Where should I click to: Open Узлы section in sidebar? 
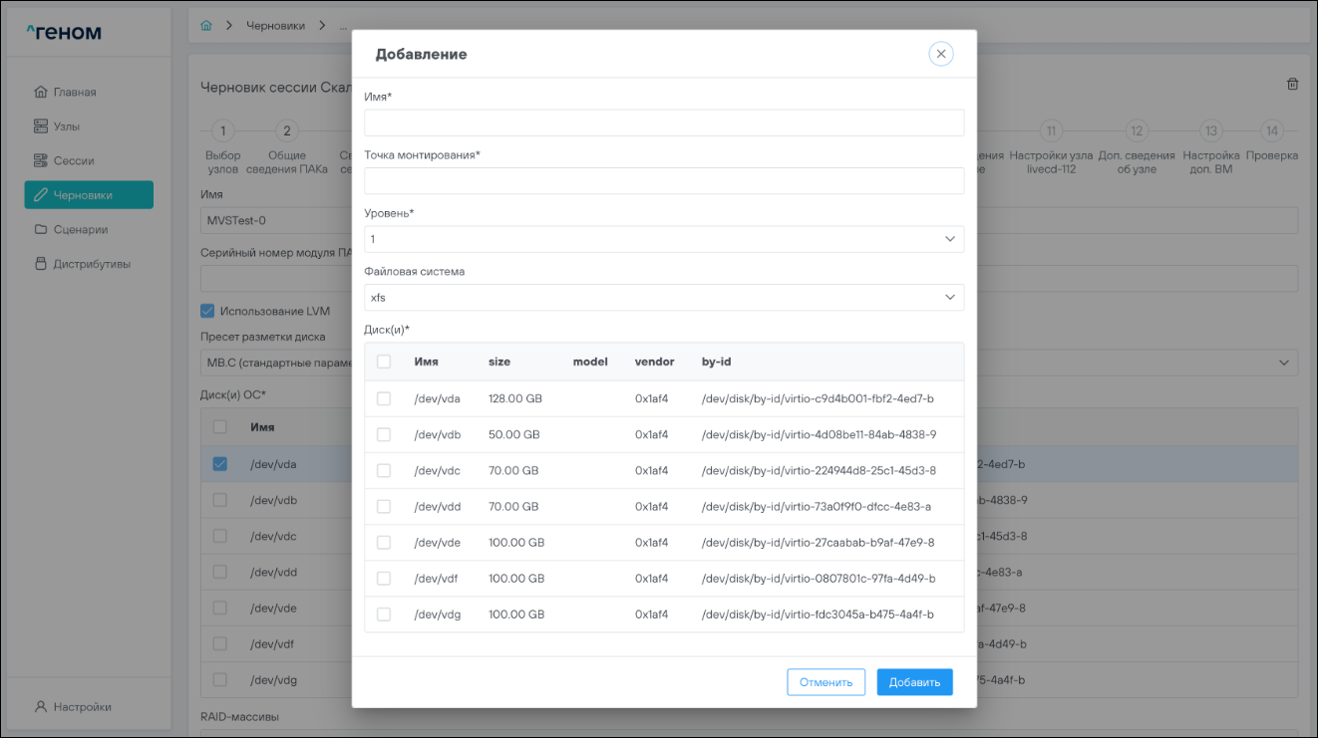point(67,126)
